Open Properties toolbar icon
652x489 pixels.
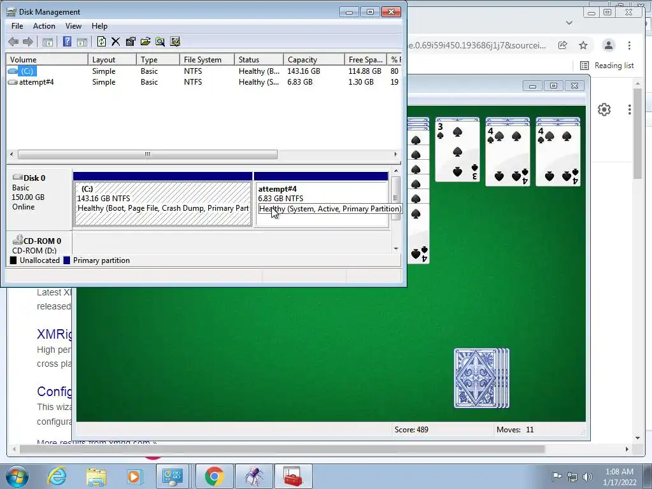(x=131, y=41)
